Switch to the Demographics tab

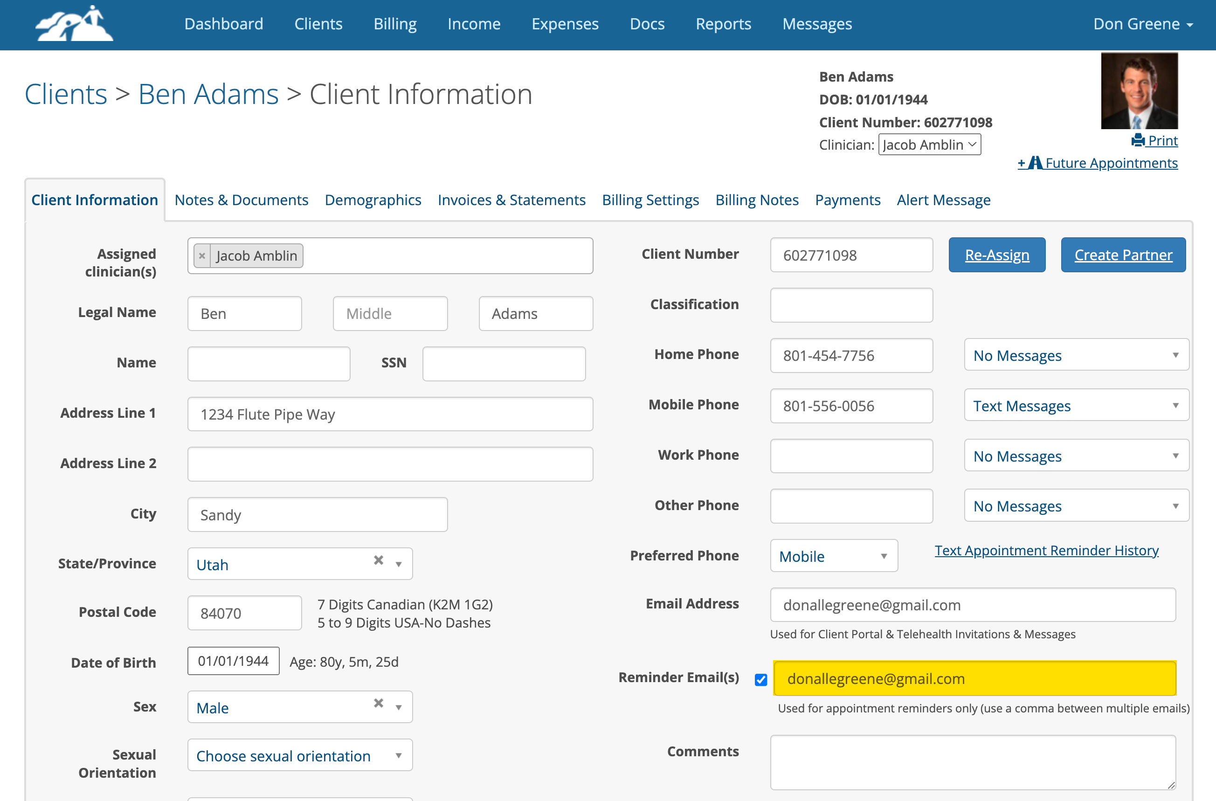pyautogui.click(x=373, y=200)
